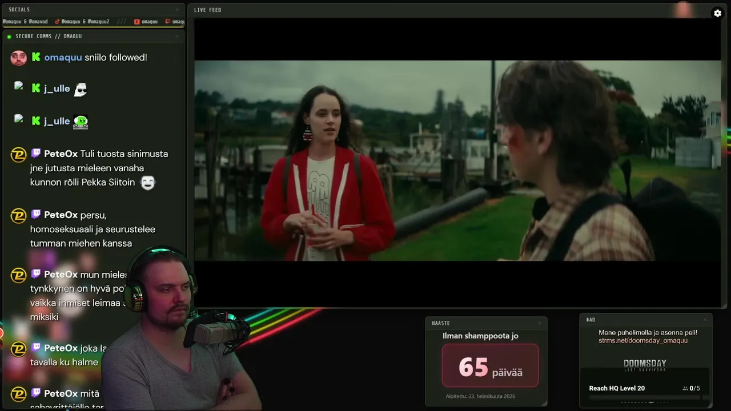The width and height of the screenshot is (731, 411).
Task: Click the Twitch badge on the 'joka' message
Action: point(36,348)
